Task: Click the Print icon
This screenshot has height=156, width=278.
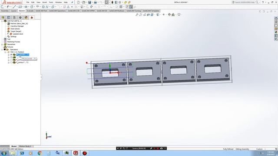Action: pyautogui.click(x=95, y=2)
